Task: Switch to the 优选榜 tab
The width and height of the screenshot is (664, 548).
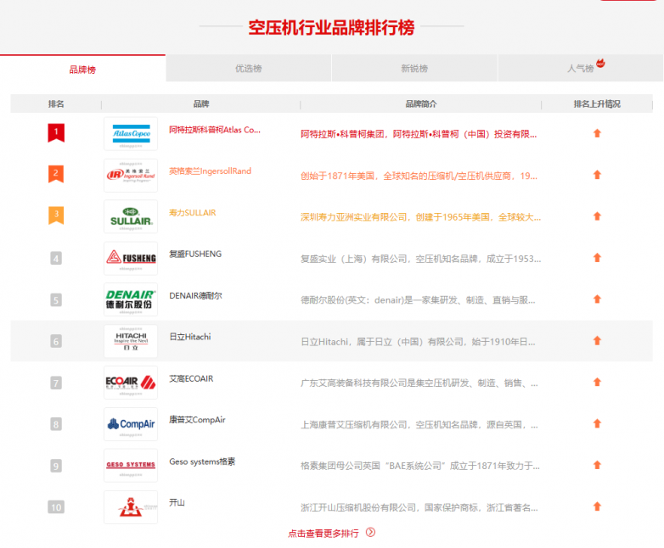Action: point(249,68)
